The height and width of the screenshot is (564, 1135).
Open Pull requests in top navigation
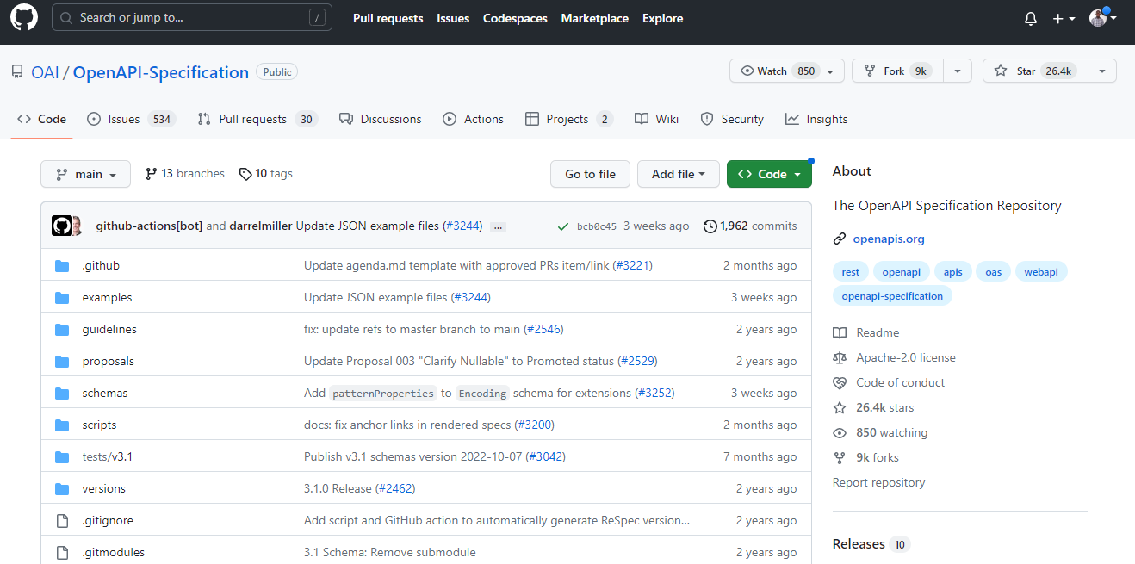[388, 18]
